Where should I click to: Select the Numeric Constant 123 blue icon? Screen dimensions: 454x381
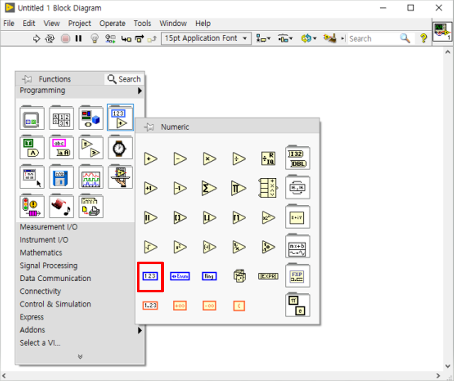150,276
